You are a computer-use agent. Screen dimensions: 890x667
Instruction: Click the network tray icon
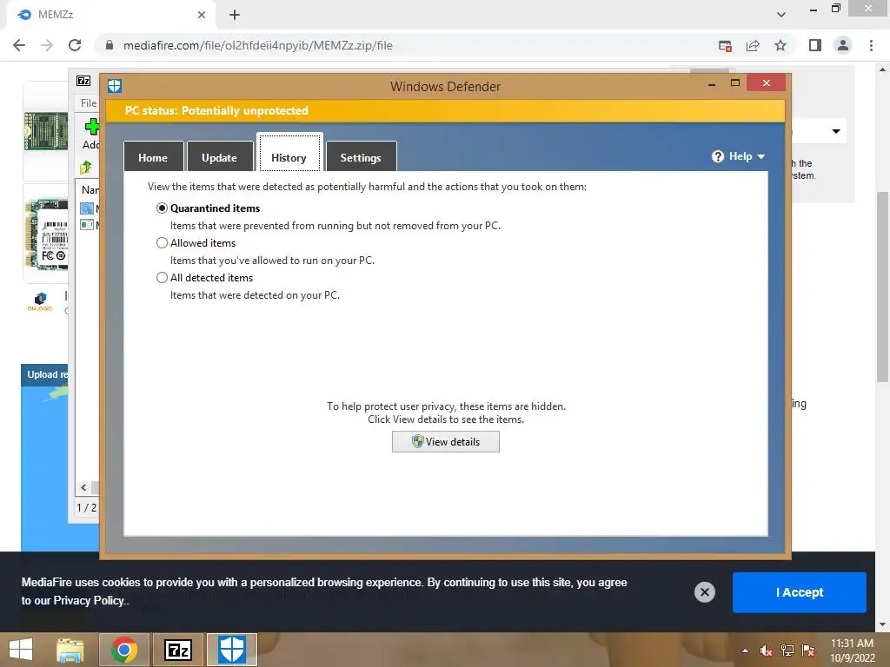tap(787, 650)
